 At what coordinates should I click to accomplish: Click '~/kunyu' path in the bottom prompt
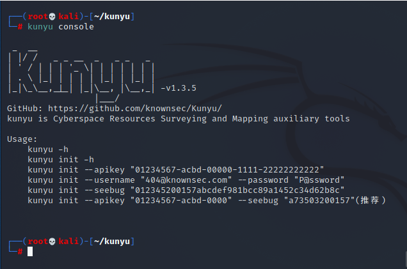pos(112,242)
